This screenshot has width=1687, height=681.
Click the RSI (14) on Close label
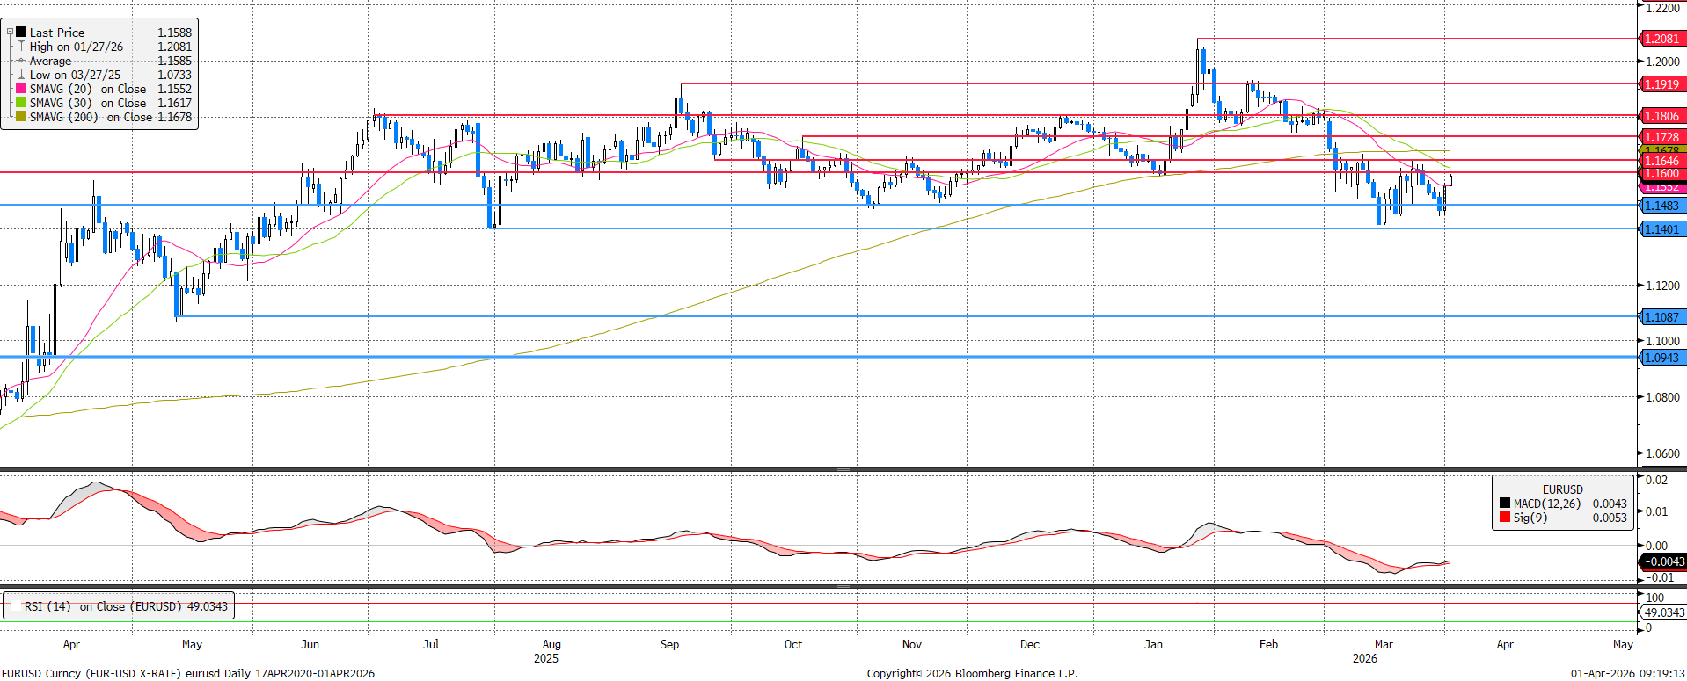[x=125, y=606]
